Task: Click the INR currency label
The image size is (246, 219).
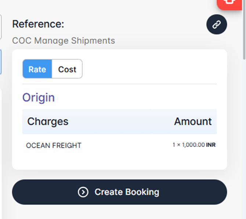Action: click(211, 145)
